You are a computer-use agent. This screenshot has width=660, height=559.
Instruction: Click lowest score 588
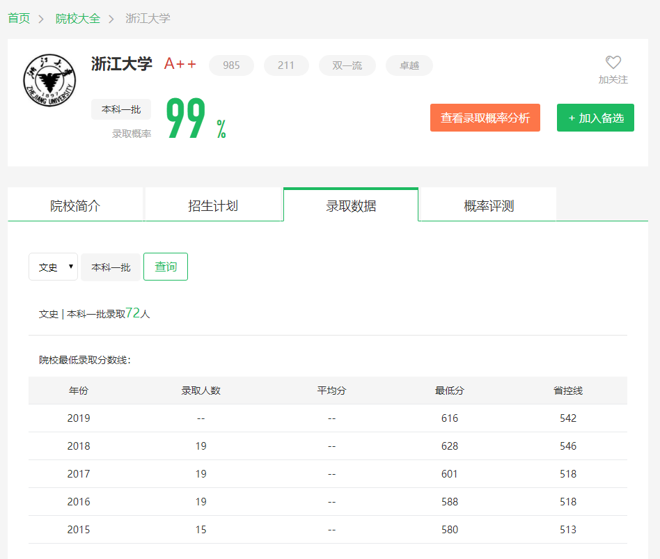click(450, 502)
